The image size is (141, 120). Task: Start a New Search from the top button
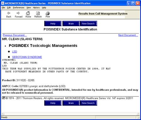click(88, 24)
